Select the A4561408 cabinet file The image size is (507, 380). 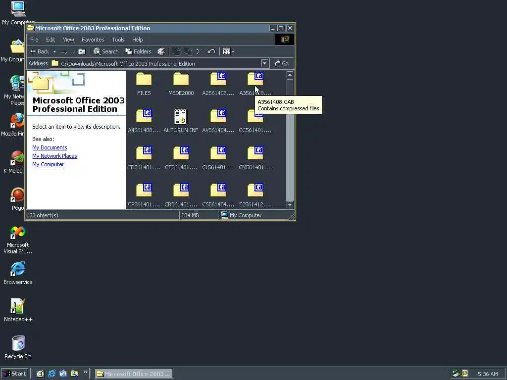pos(144,121)
